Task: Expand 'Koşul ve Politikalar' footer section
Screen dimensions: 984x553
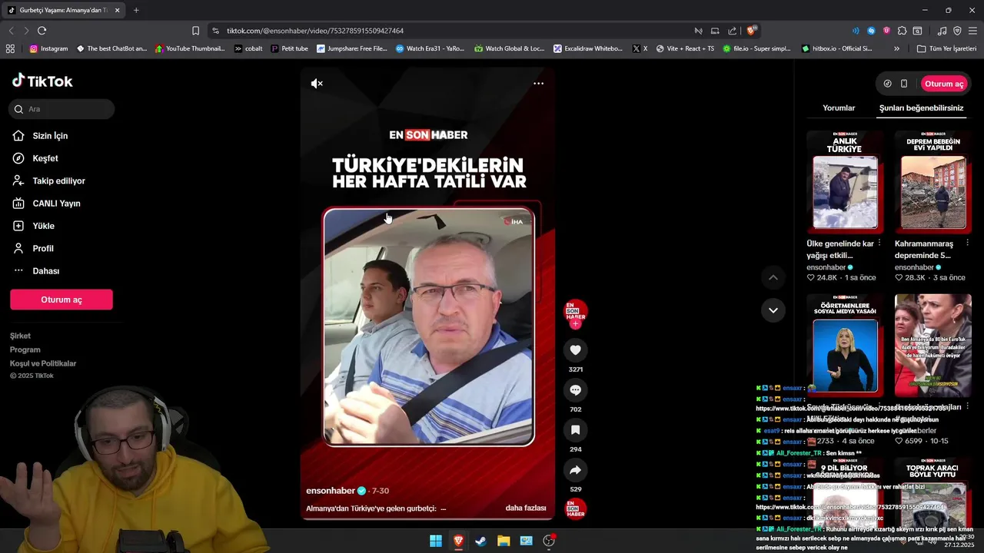Action: (43, 363)
